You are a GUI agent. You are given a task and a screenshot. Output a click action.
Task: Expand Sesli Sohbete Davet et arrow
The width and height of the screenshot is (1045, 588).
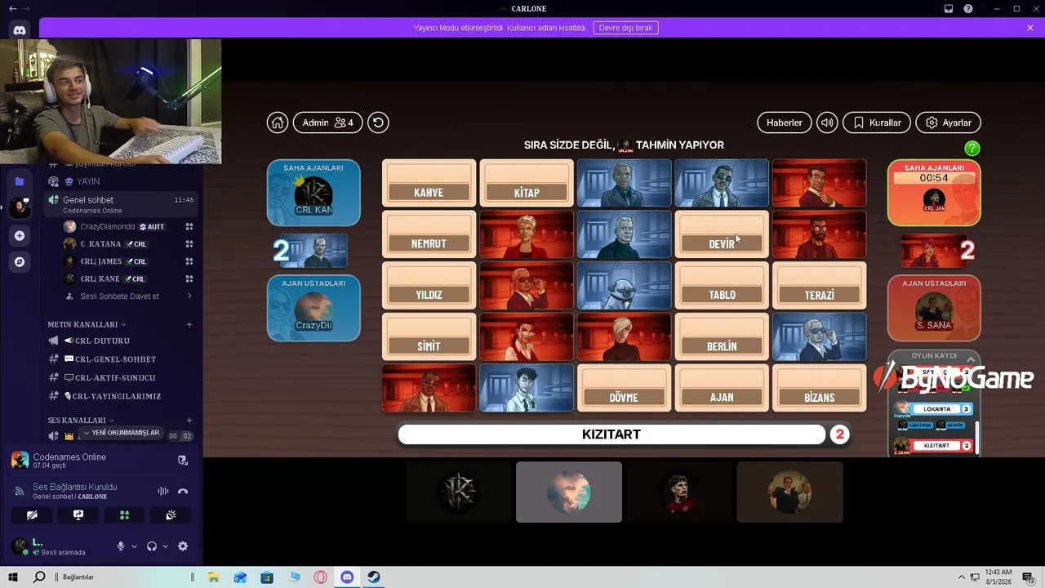pyautogui.click(x=189, y=296)
